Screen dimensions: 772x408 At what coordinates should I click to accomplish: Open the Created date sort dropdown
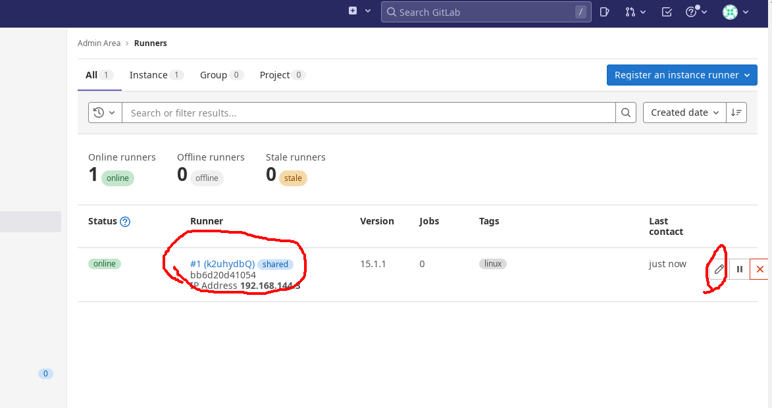click(x=684, y=113)
